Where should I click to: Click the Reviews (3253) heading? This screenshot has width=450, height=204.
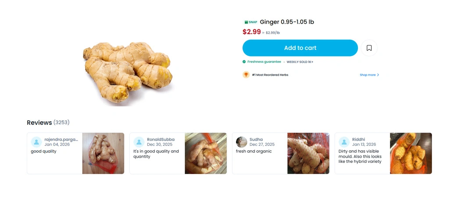pyautogui.click(x=48, y=123)
